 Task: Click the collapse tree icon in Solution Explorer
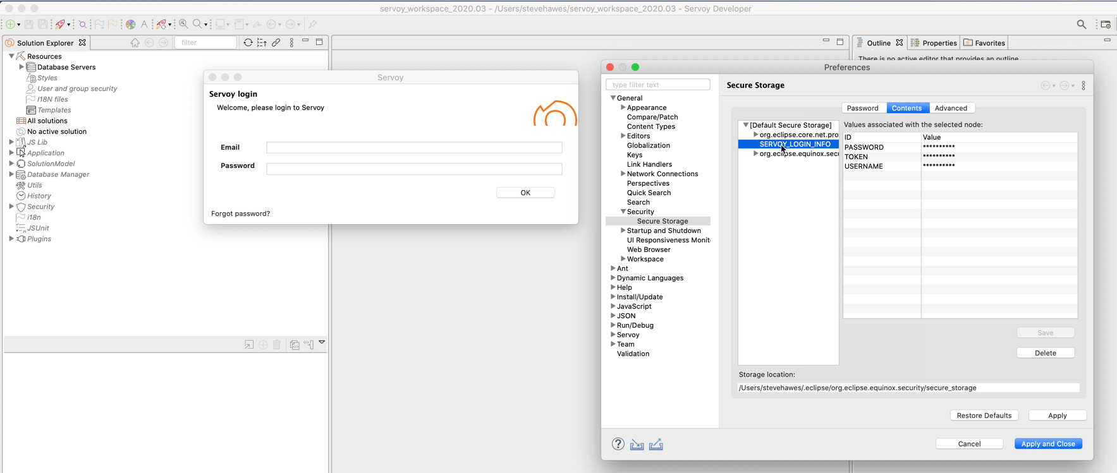click(262, 42)
